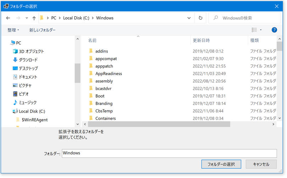287x178 pixels.
Task: Click 新しいフォルダー button
Action: click(x=43, y=30)
